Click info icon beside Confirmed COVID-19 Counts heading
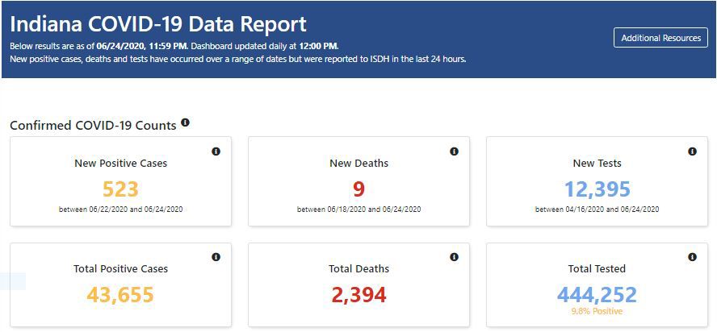The height and width of the screenshot is (332, 717). coord(185,122)
